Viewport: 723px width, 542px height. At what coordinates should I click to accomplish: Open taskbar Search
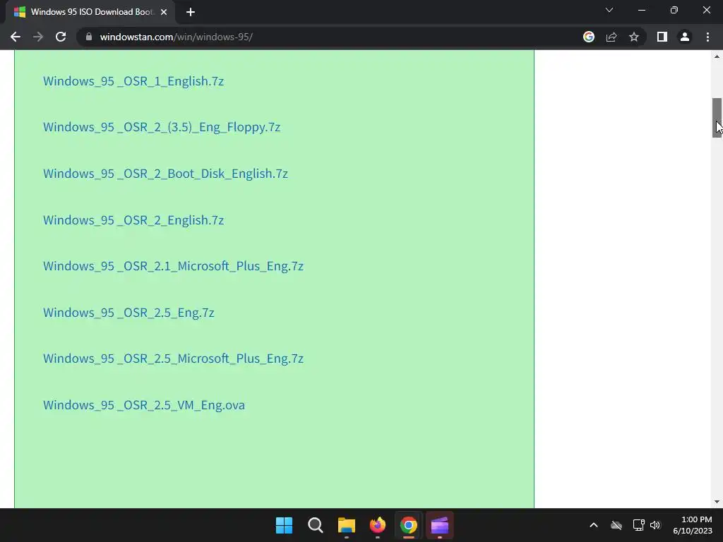tap(316, 525)
